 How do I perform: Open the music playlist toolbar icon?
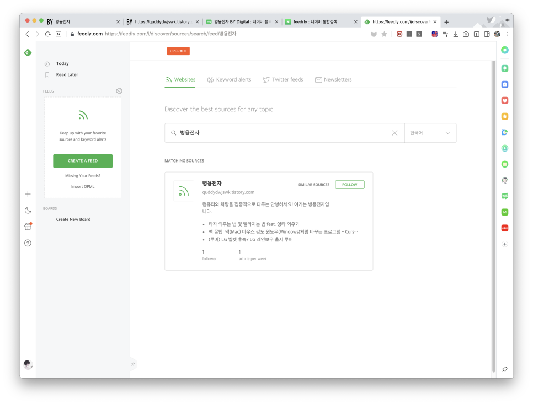click(445, 34)
